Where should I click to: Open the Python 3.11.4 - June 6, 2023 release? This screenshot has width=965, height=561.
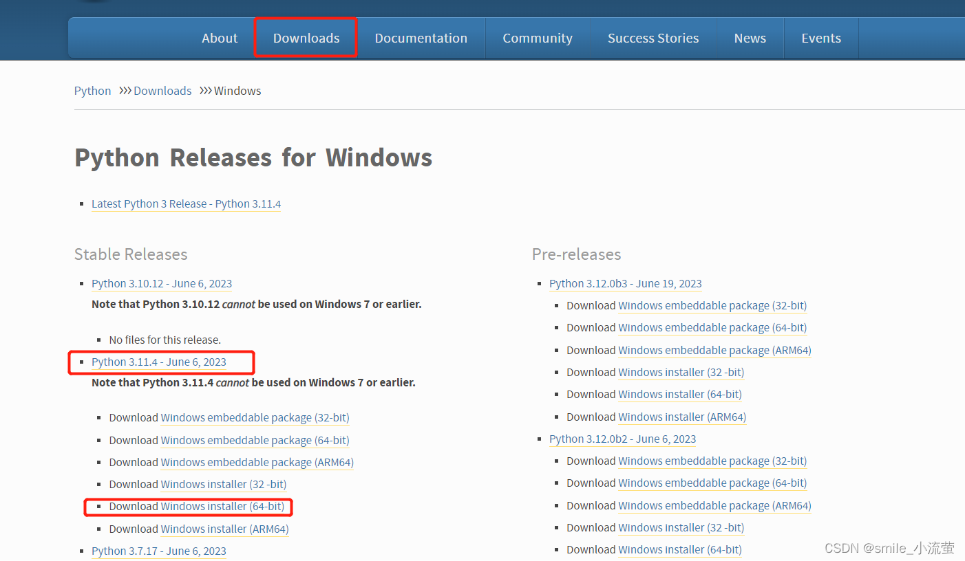pos(159,362)
